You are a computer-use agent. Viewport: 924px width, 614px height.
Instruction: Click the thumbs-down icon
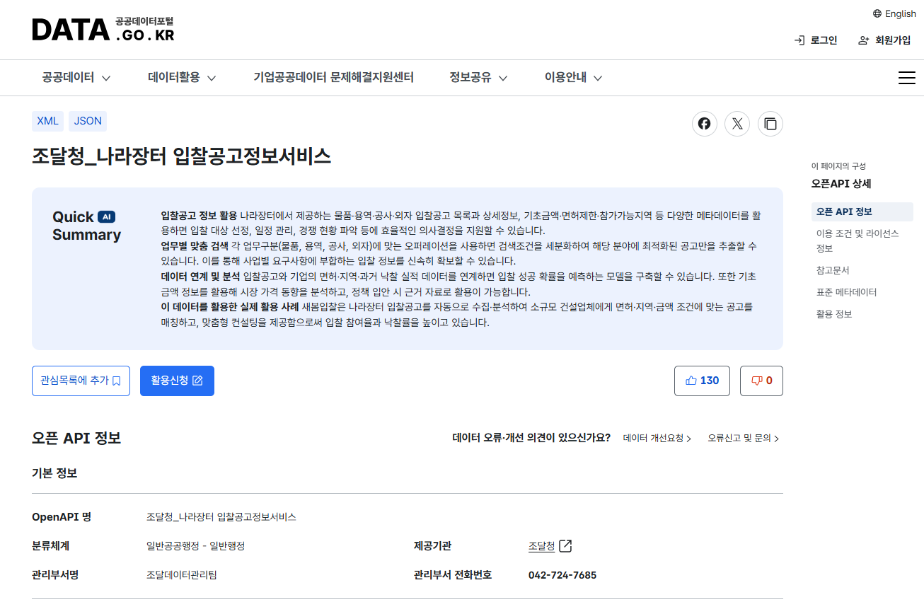click(756, 381)
